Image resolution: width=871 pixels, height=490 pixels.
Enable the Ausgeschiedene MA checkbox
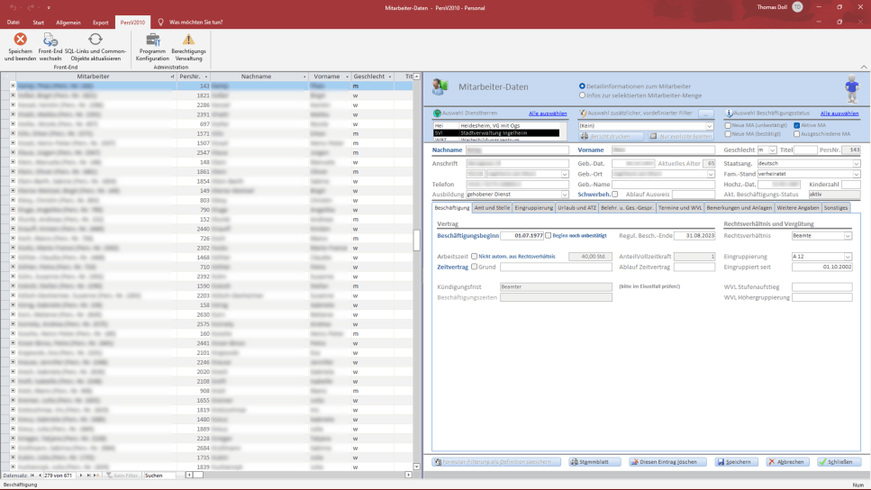coord(796,133)
